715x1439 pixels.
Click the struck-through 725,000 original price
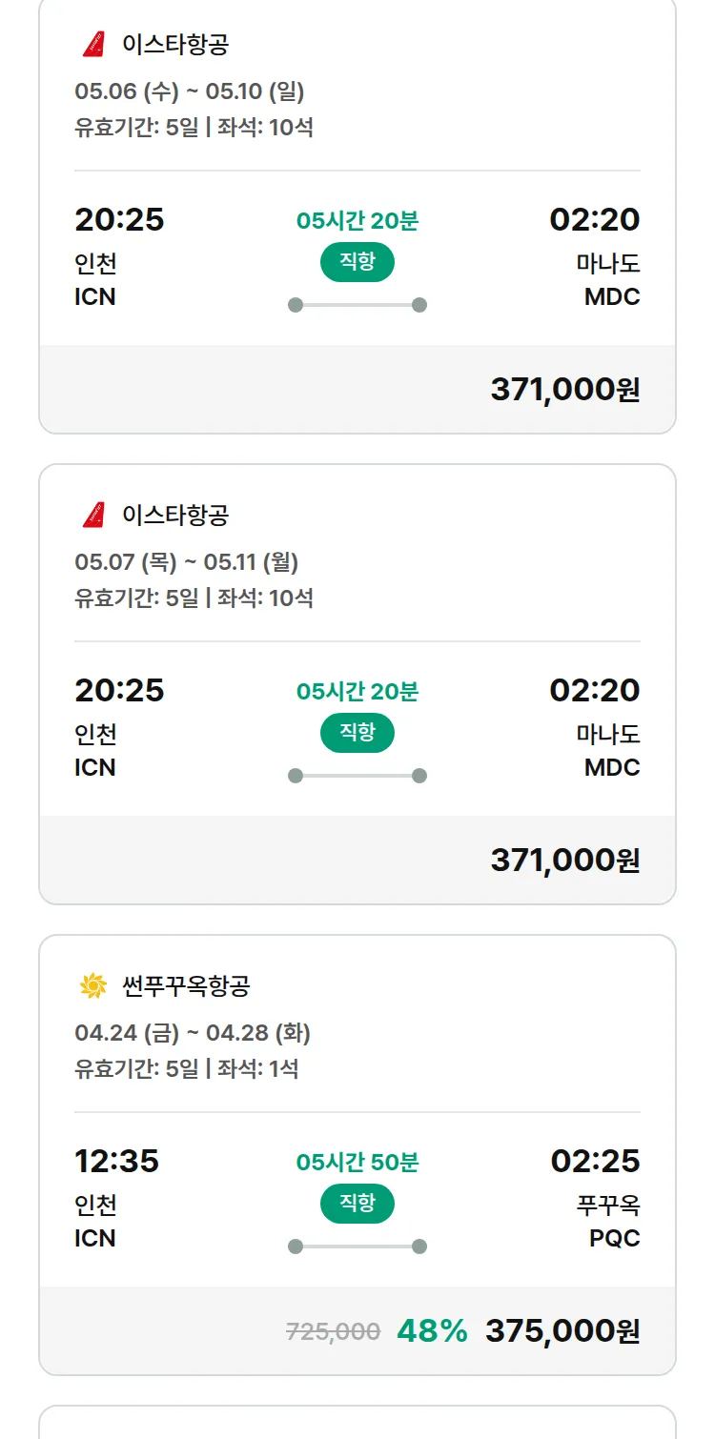[x=333, y=1331]
